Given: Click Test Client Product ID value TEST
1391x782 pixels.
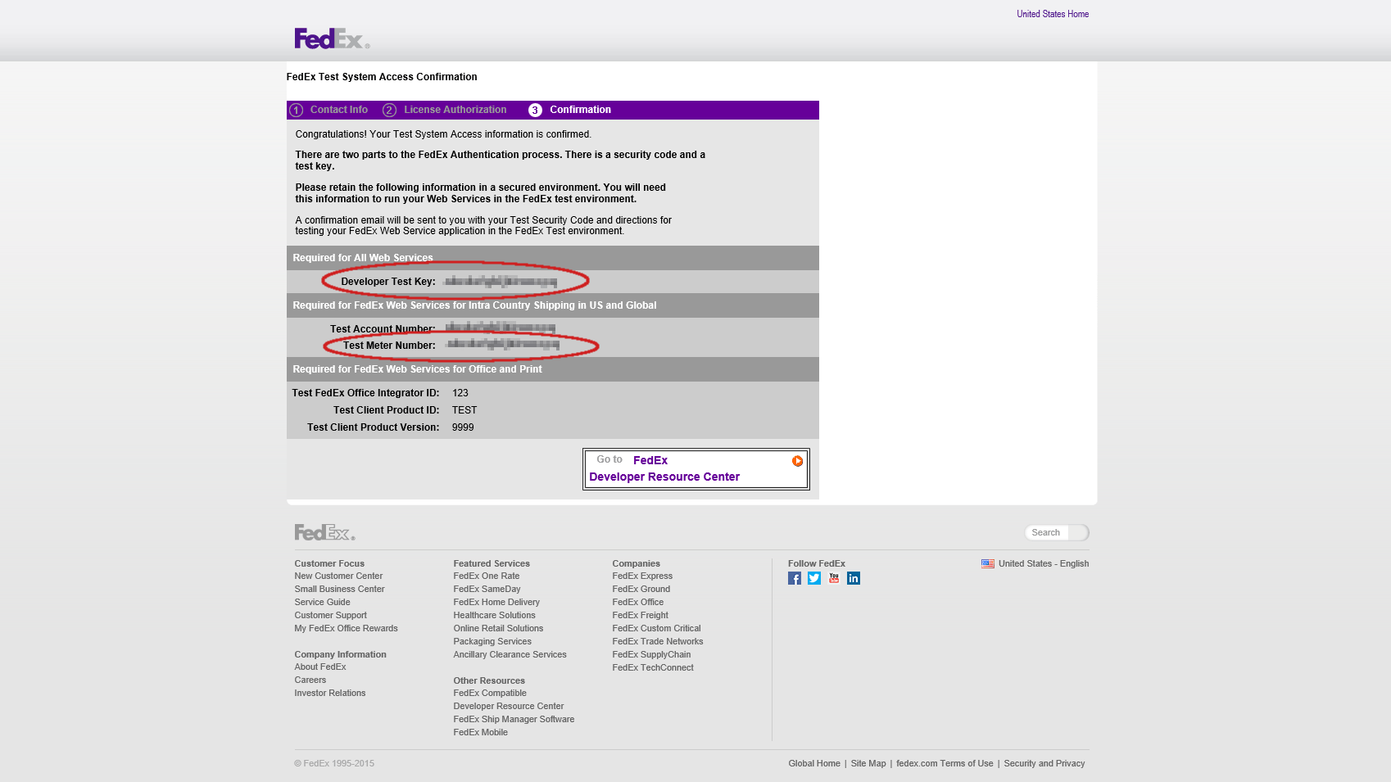Looking at the screenshot, I should (x=464, y=410).
